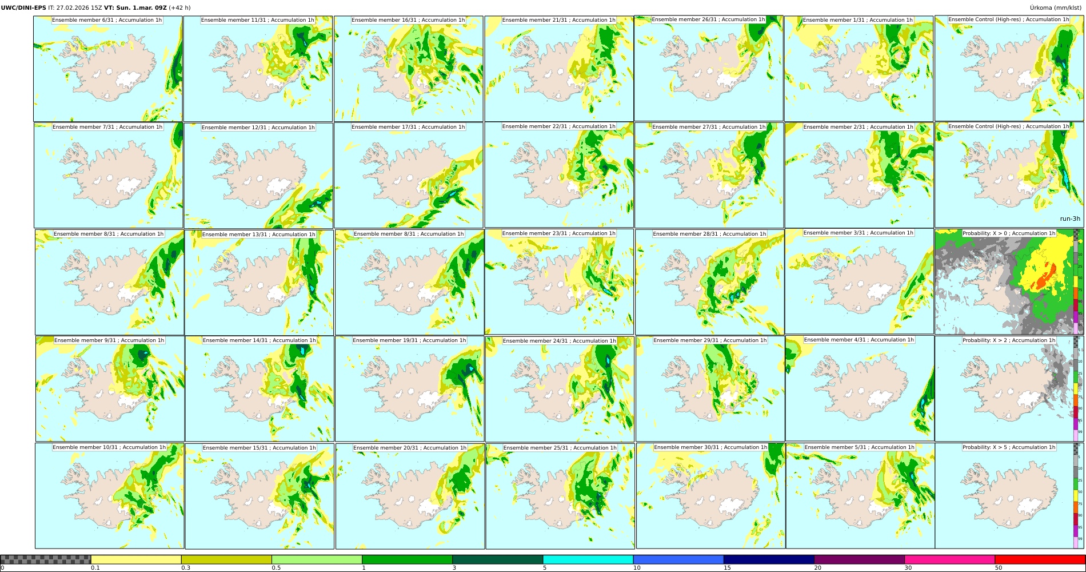Select the Ensemble member 28/31 map panel

coord(710,282)
